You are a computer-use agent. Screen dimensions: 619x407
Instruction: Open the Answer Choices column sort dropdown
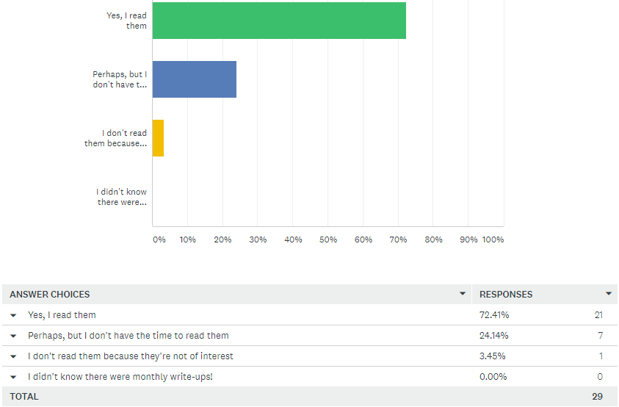click(x=463, y=294)
